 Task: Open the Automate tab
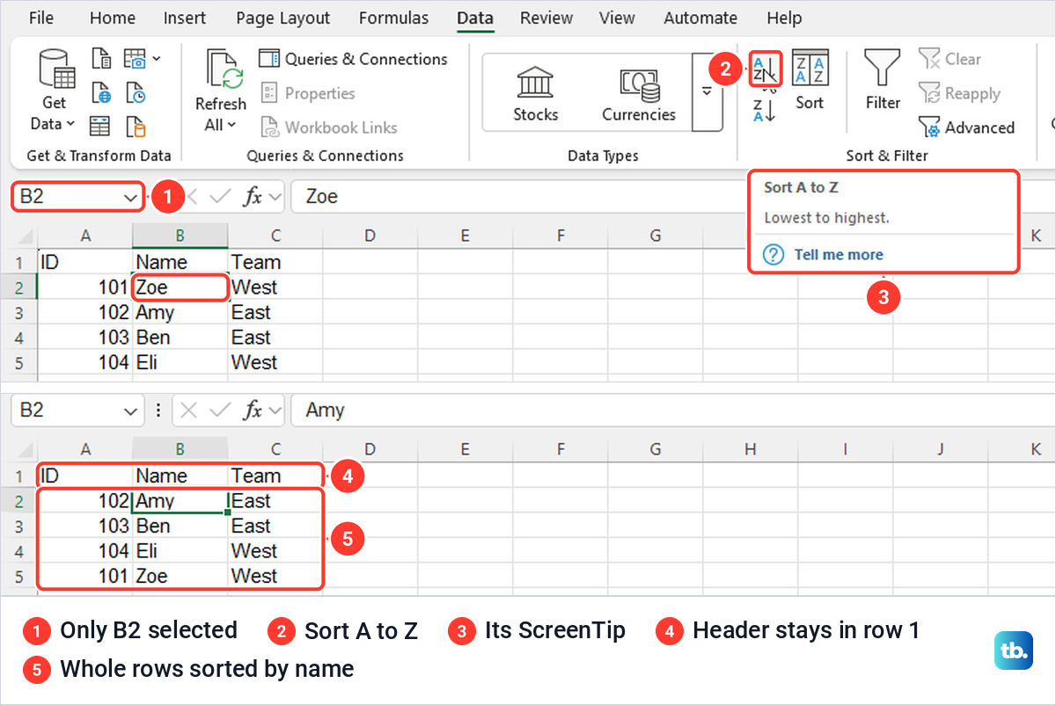tap(701, 18)
